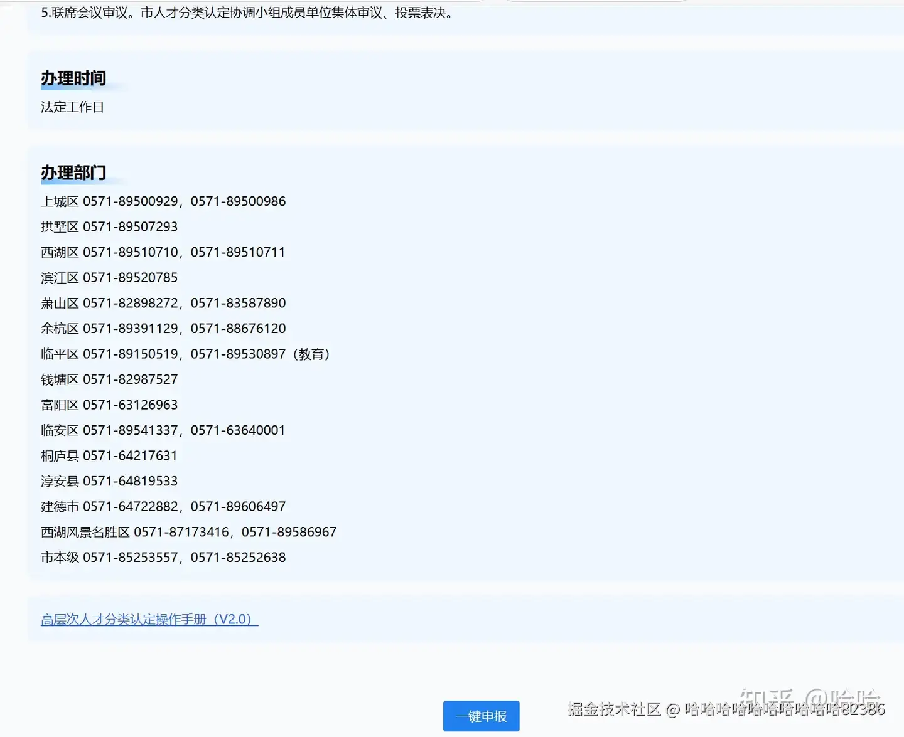Select the 淳安县 0571-64819533 line
The width and height of the screenshot is (904, 737).
pos(109,481)
